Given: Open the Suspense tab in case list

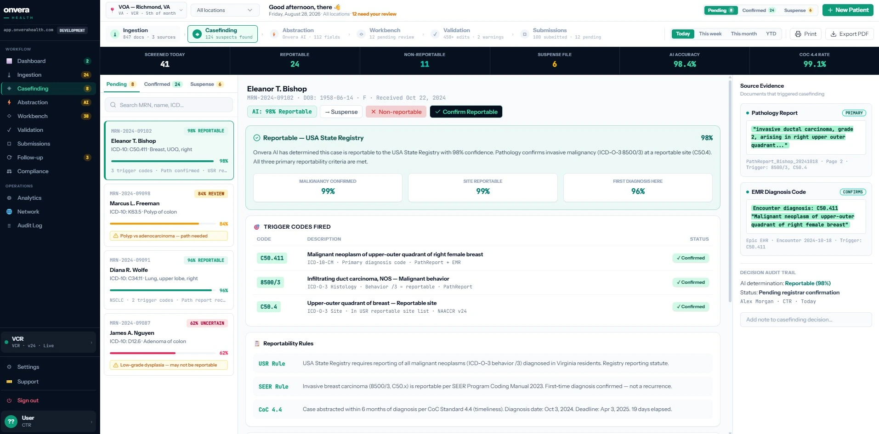Looking at the screenshot, I should click(x=207, y=85).
